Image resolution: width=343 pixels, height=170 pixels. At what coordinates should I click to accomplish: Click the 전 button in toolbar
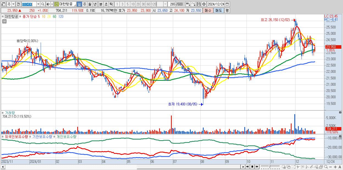coord(18,4)
